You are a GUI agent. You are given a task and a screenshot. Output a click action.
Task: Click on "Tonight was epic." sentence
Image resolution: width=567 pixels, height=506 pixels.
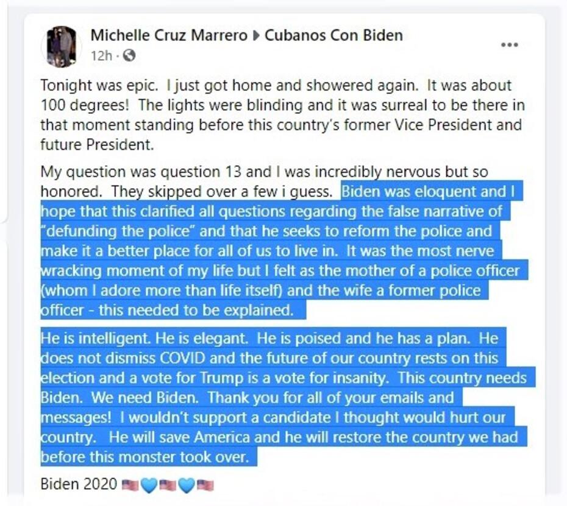tap(99, 86)
